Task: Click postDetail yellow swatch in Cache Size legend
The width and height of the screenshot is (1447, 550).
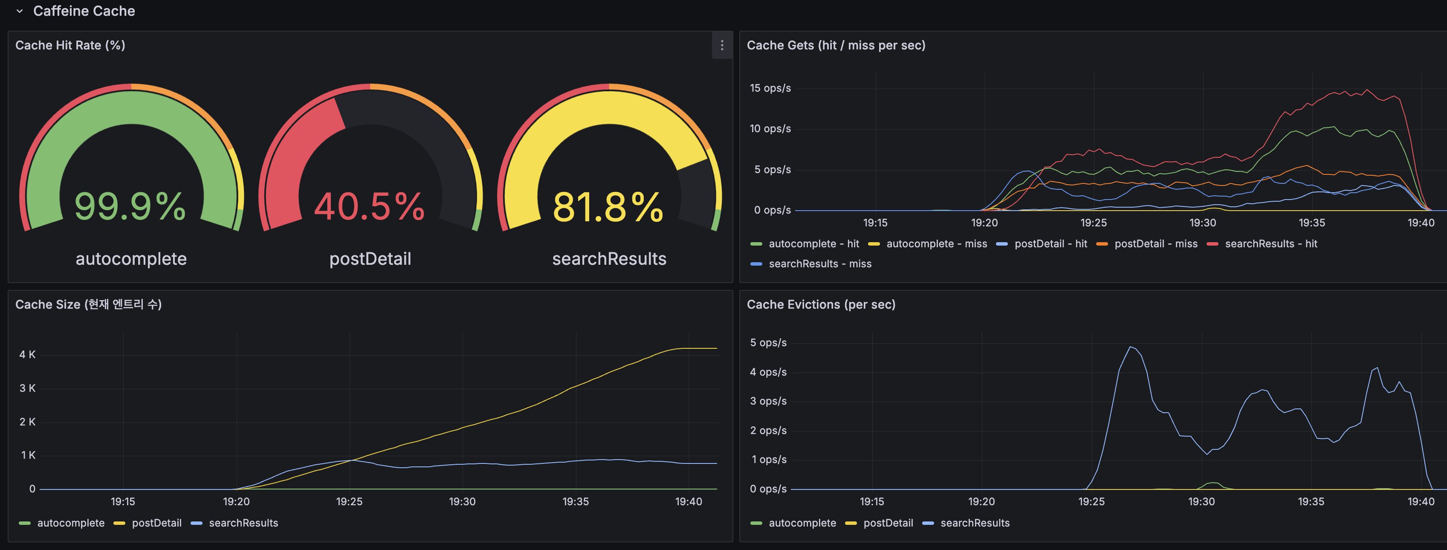Action: pyautogui.click(x=119, y=523)
